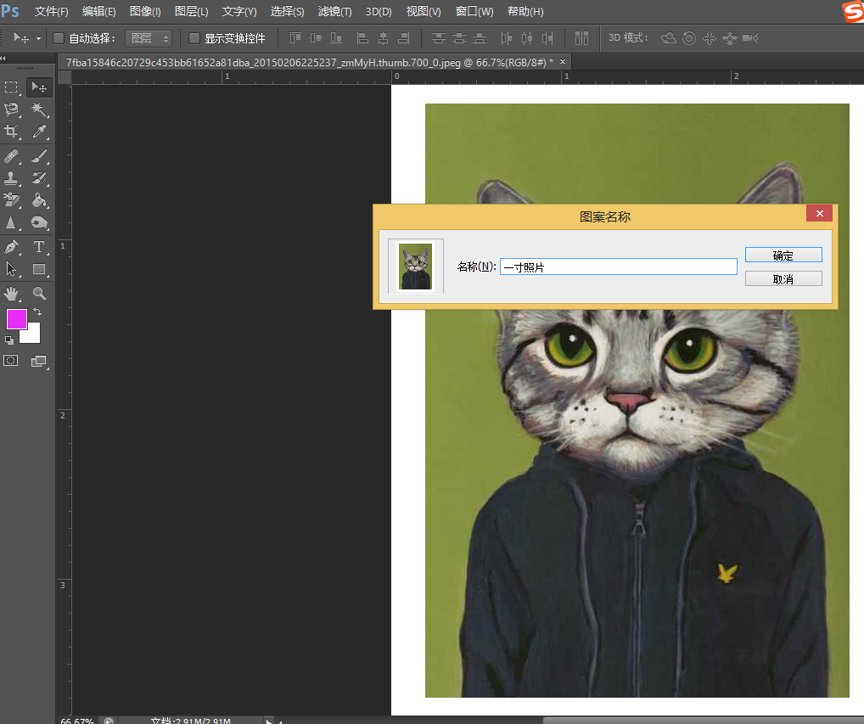The width and height of the screenshot is (864, 724).
Task: Pick the Lasso tool
Action: tap(11, 109)
